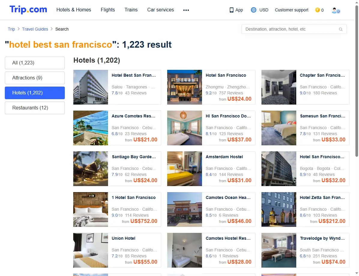This screenshot has height=276, width=359.
Task: Click Travelodge by Wynd... title
Action: pos(322,238)
